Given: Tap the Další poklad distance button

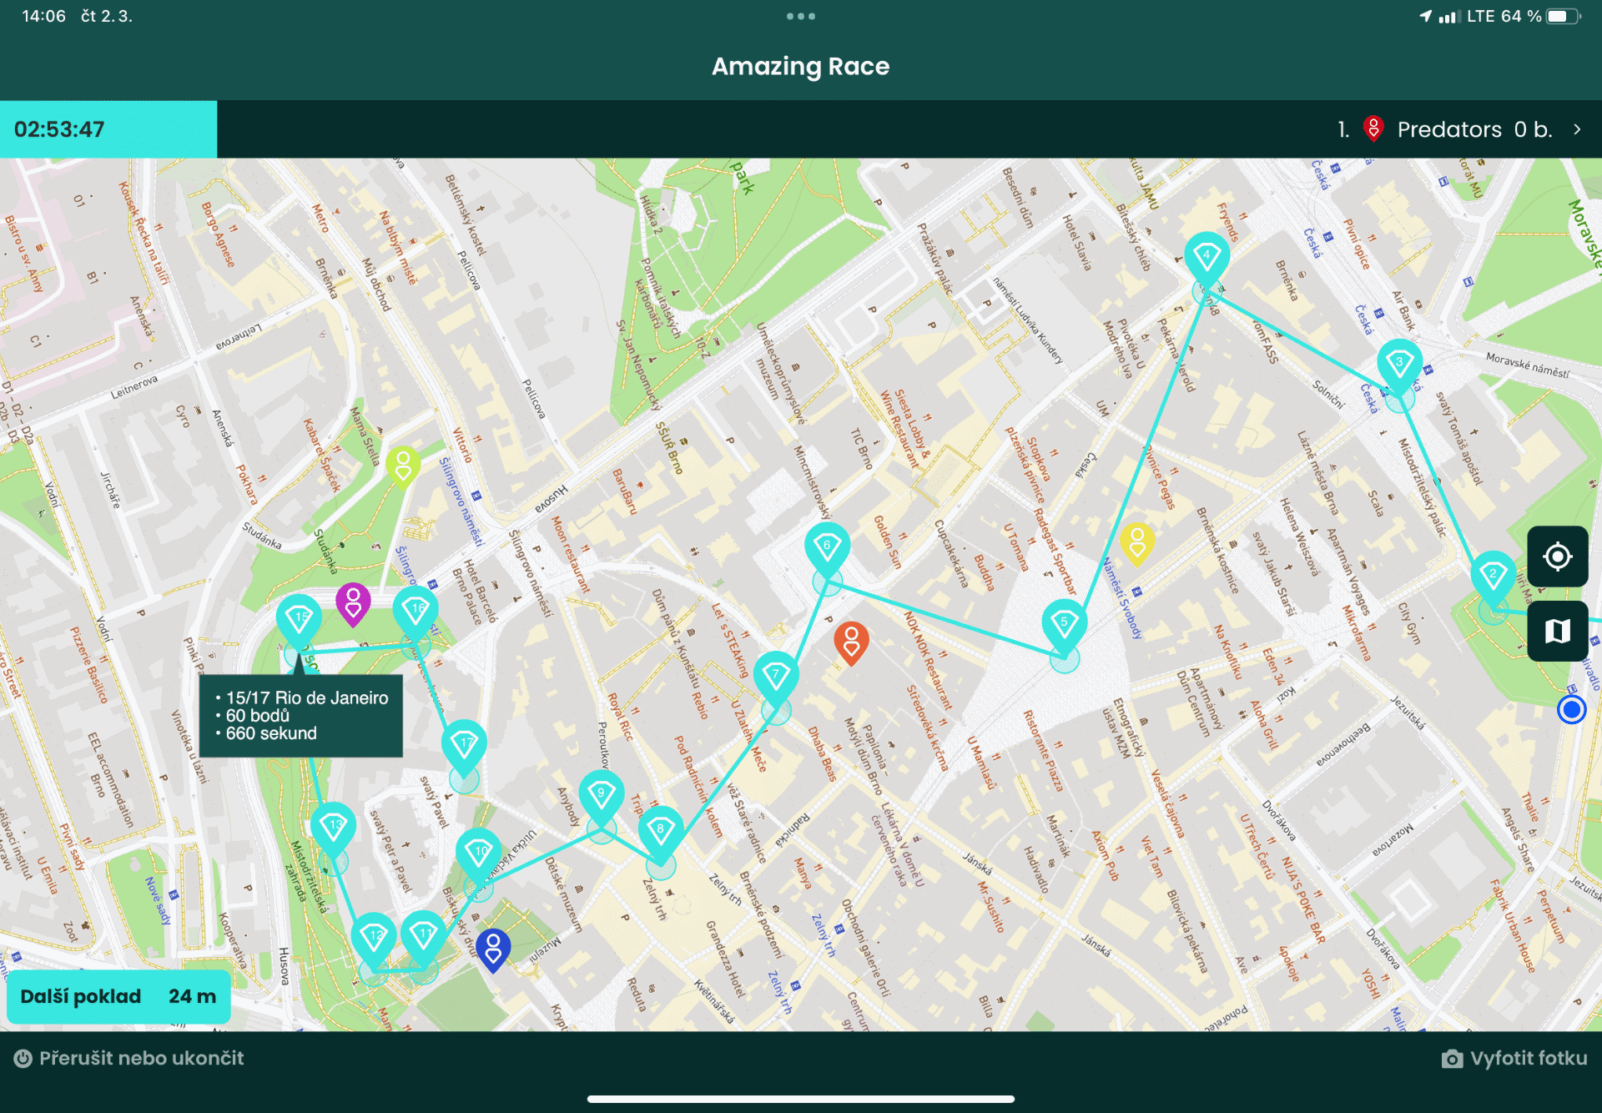Looking at the screenshot, I should point(118,997).
